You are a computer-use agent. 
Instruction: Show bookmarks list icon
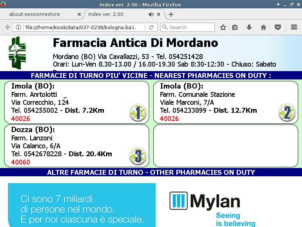click(235, 27)
